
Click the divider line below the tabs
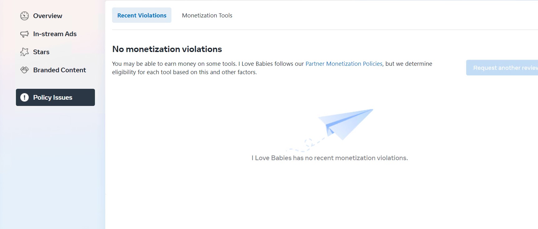pyautogui.click(x=312, y=30)
